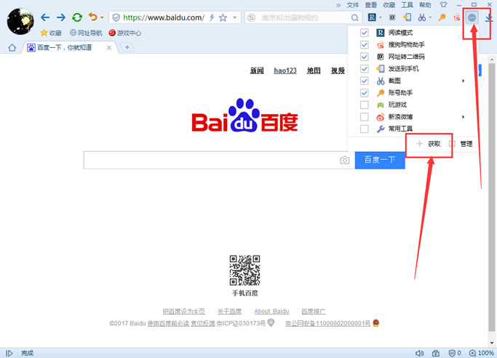This screenshot has width=497, height=358.
Task: Open a new tab with the plus button
Action: (x=127, y=47)
